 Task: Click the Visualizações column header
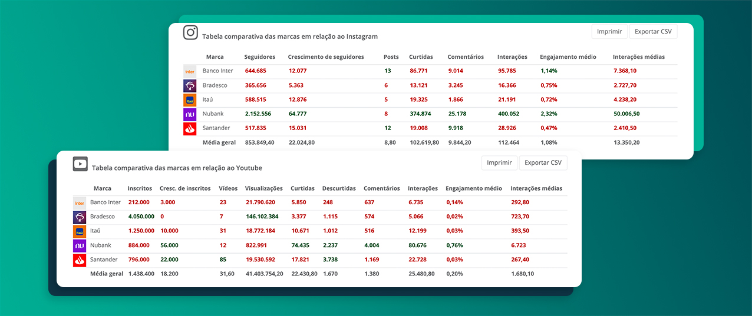point(264,189)
